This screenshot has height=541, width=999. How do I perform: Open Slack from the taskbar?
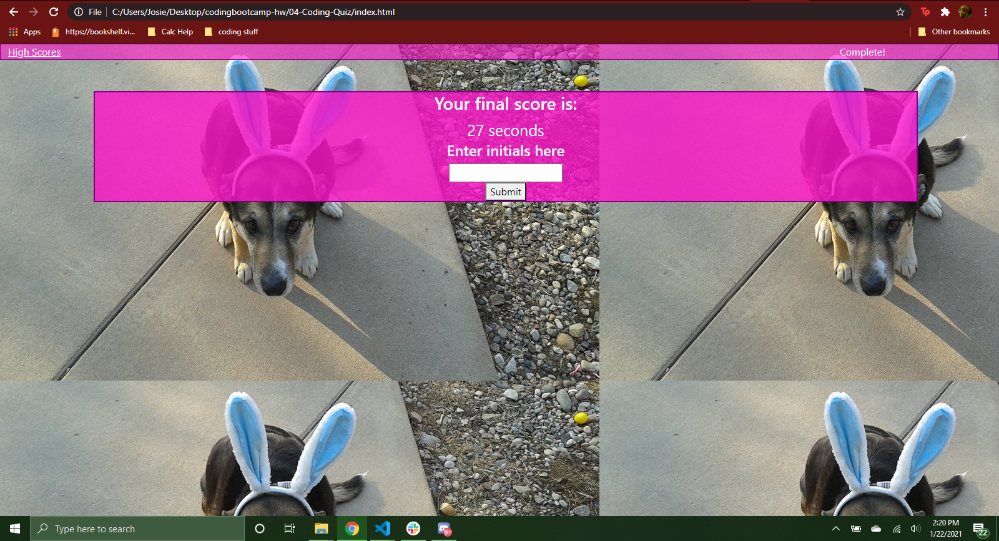pyautogui.click(x=413, y=529)
